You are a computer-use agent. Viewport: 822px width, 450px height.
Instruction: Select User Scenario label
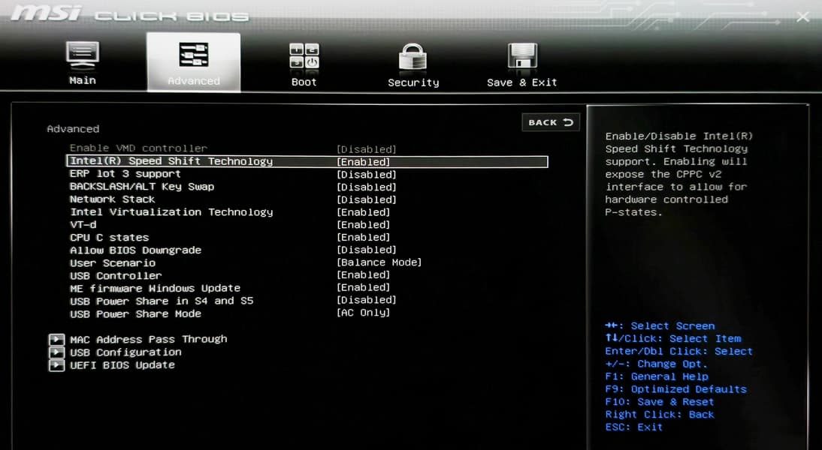[x=113, y=262]
